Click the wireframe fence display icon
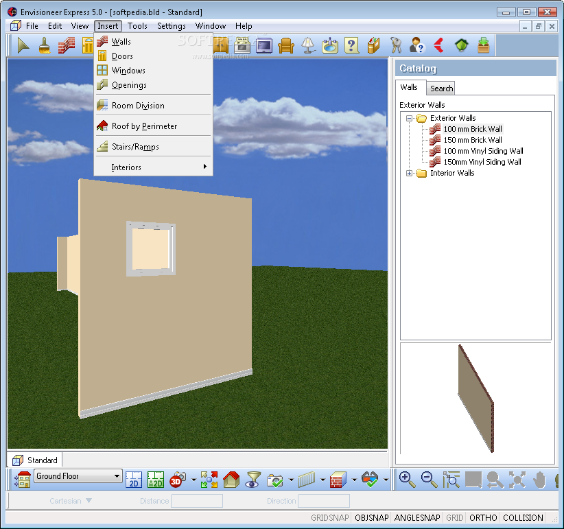Image resolution: width=564 pixels, height=529 pixels. point(307,480)
